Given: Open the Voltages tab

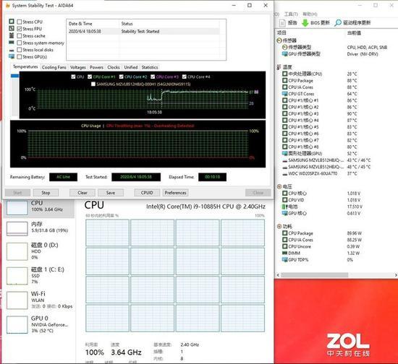Looking at the screenshot, I should pos(78,67).
